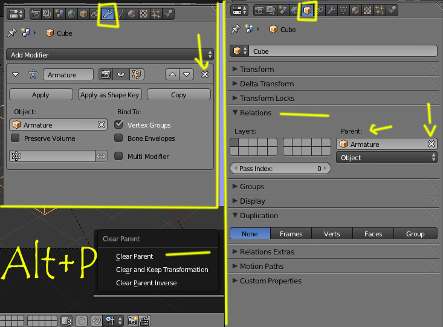Open object datablock browse dropdown
Screen dimensions: 443x327
coord(239,51)
